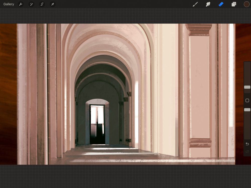
Task: Open the Actions wrench menu
Action: [x=21, y=4]
